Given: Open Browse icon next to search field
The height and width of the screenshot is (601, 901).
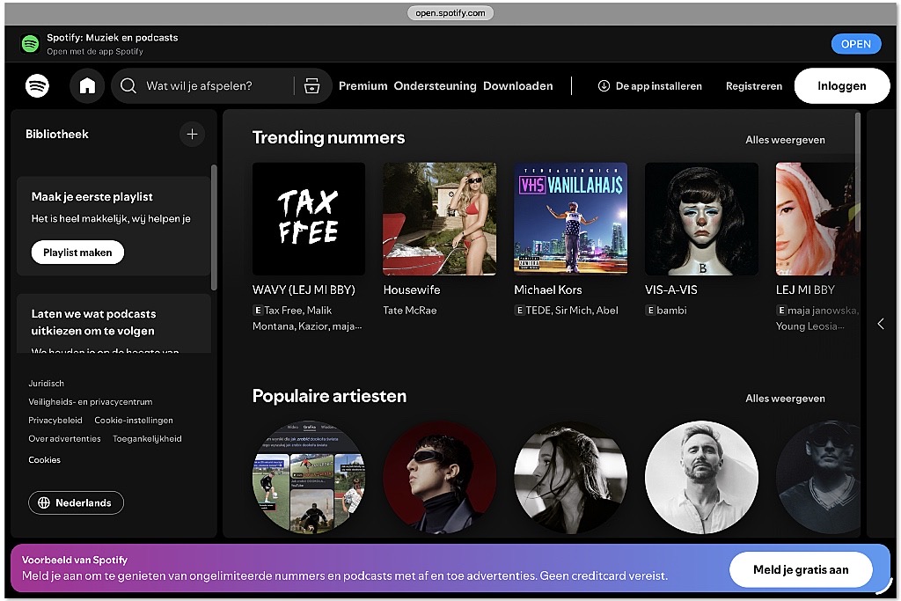Looking at the screenshot, I should tap(312, 86).
